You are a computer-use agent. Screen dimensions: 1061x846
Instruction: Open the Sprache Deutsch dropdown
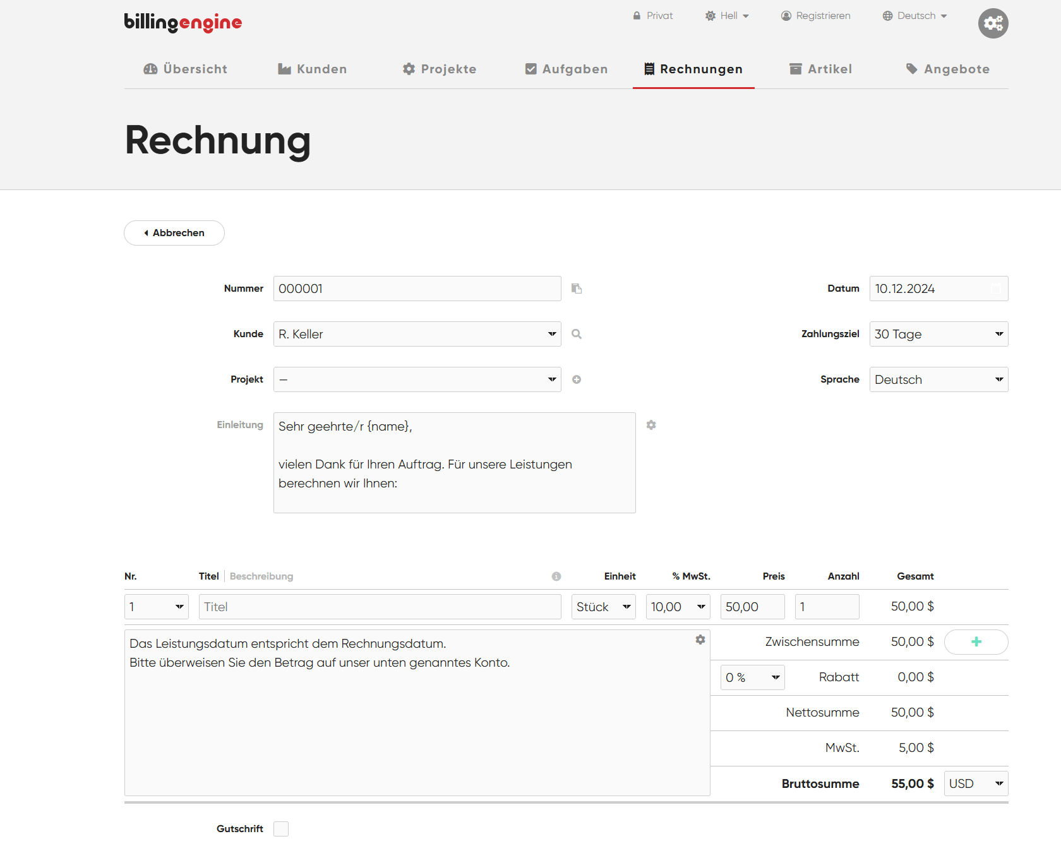[939, 379]
